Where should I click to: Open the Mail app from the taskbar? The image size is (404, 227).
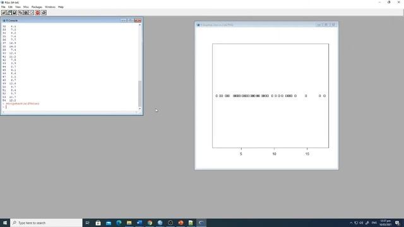point(109,223)
